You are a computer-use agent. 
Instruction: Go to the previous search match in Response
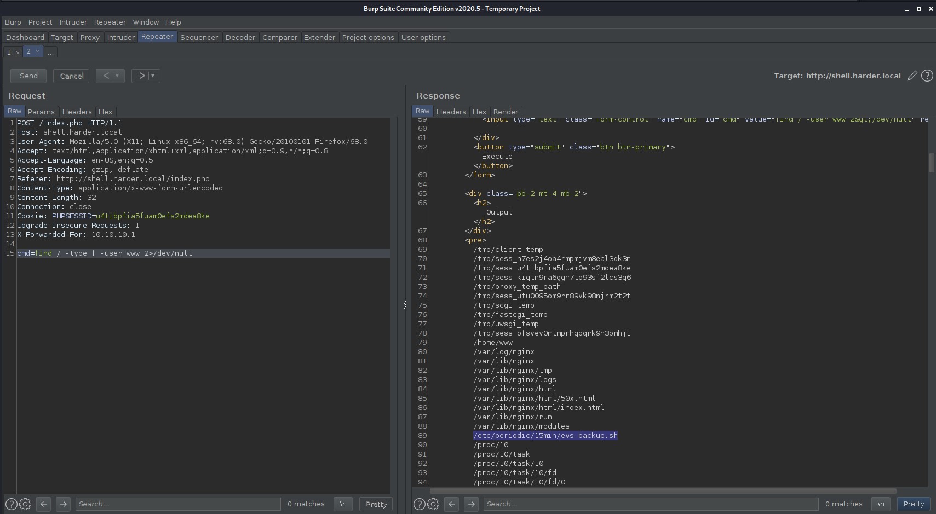(452, 504)
